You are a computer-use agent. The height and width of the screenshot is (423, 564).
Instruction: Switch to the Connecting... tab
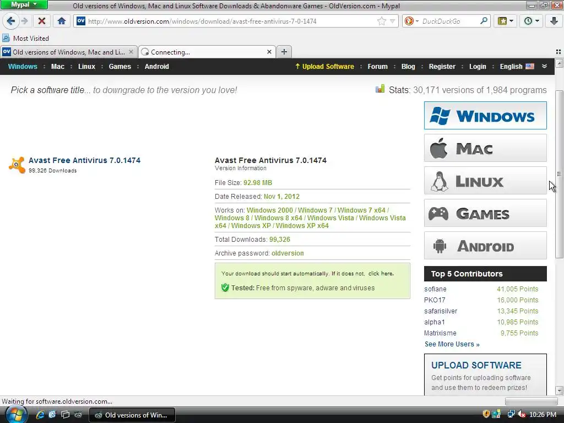[x=207, y=52]
